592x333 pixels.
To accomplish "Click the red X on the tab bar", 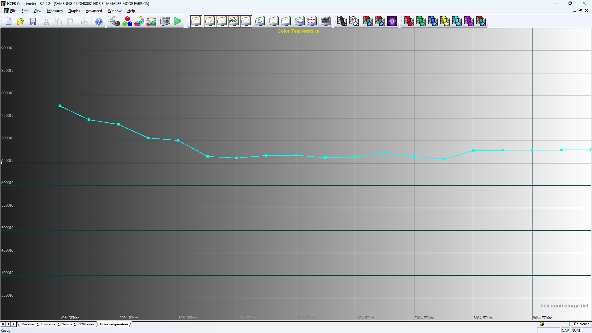I will (x=3, y=324).
